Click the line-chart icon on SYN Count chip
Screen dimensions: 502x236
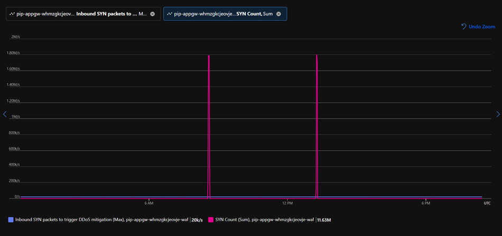170,14
